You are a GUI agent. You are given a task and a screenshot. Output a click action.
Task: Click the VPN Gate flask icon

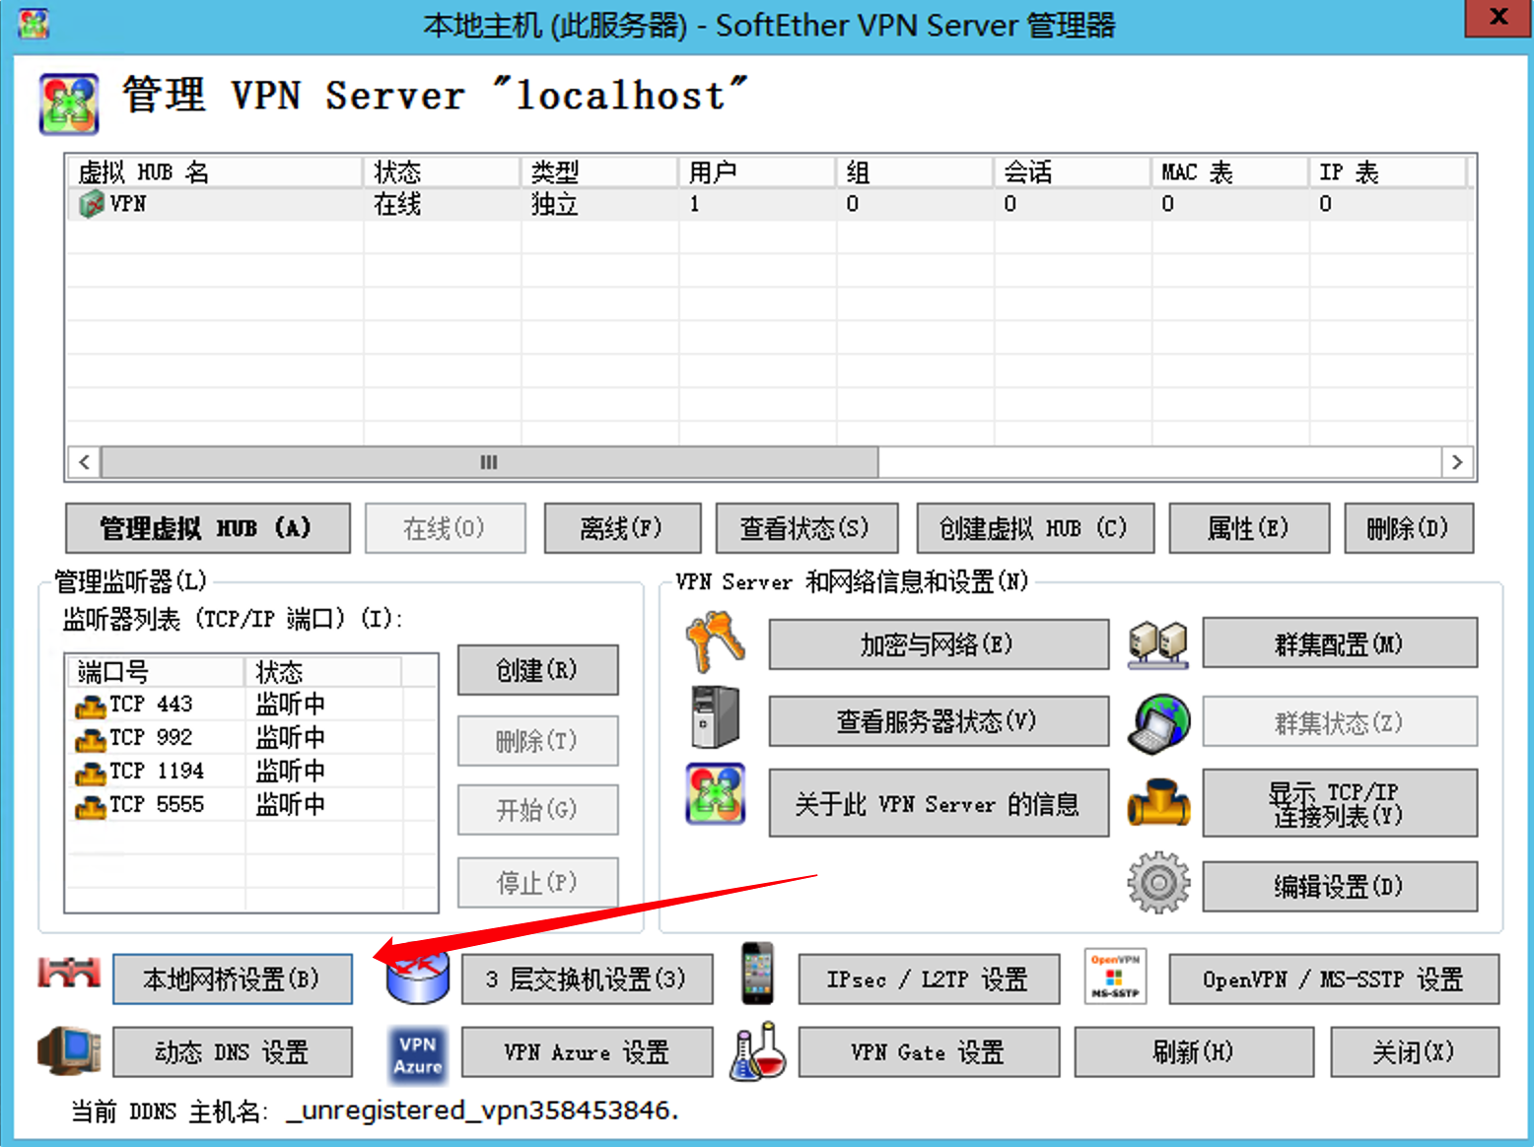757,1050
